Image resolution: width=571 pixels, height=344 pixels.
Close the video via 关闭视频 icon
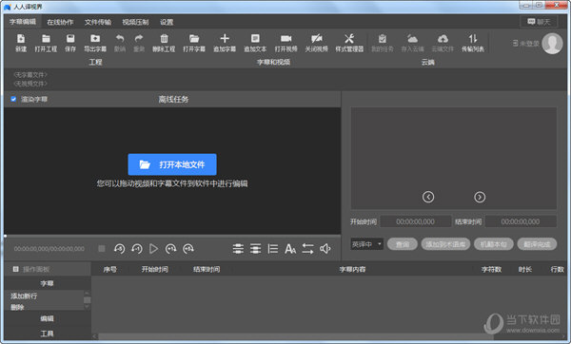pyautogui.click(x=317, y=43)
